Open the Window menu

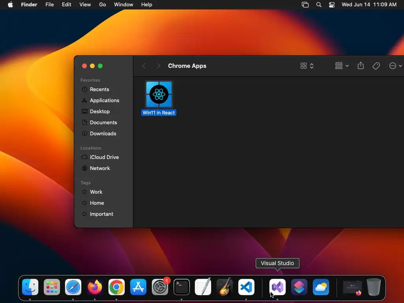point(123,5)
